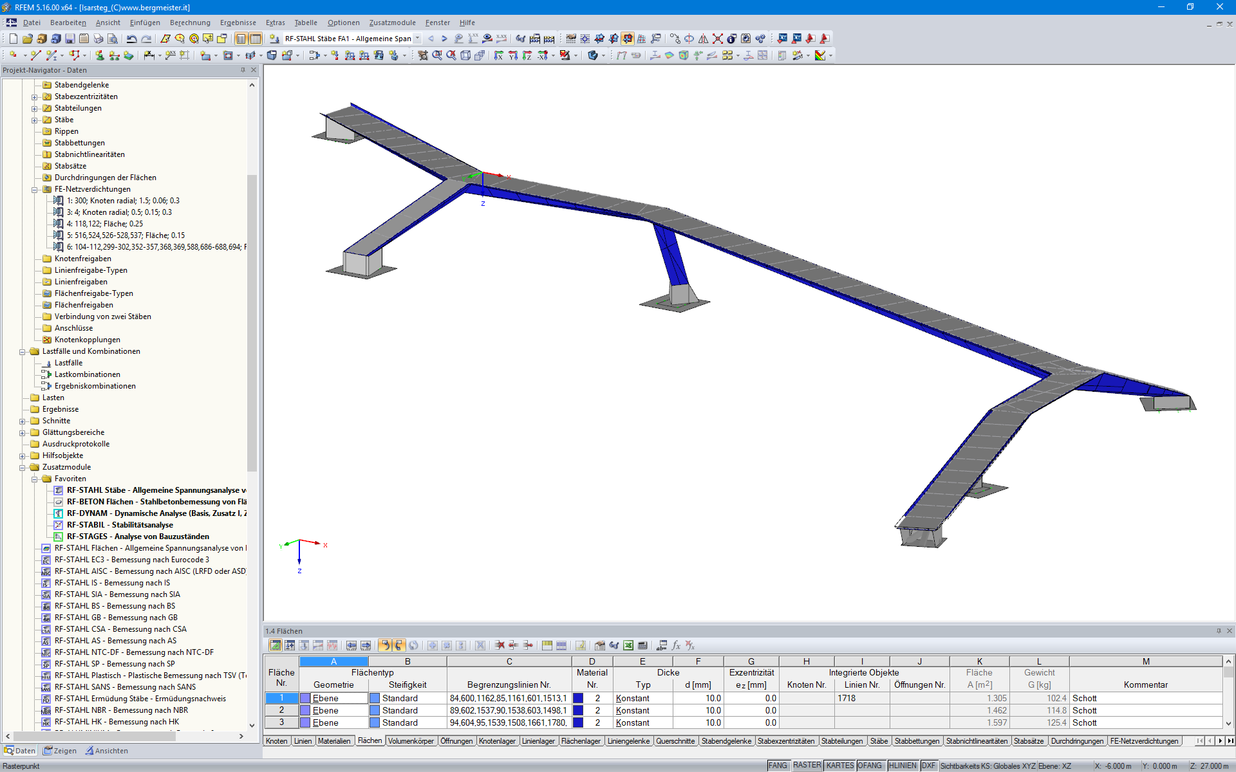Collapse the FE-Netzverdichtungen node
The width and height of the screenshot is (1236, 772).
pos(35,188)
